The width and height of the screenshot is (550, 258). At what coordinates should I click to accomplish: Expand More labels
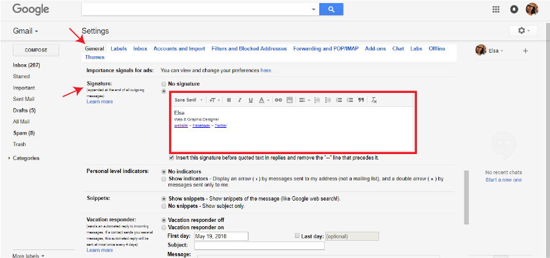pos(29,256)
